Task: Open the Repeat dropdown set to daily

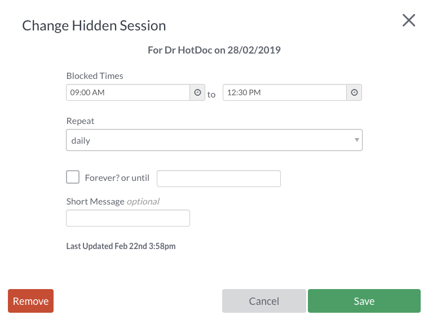Action: pyautogui.click(x=214, y=140)
